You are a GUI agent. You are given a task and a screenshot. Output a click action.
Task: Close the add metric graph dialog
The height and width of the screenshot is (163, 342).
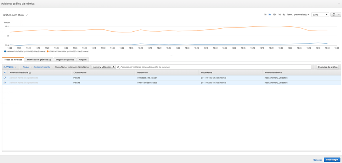[339, 4]
